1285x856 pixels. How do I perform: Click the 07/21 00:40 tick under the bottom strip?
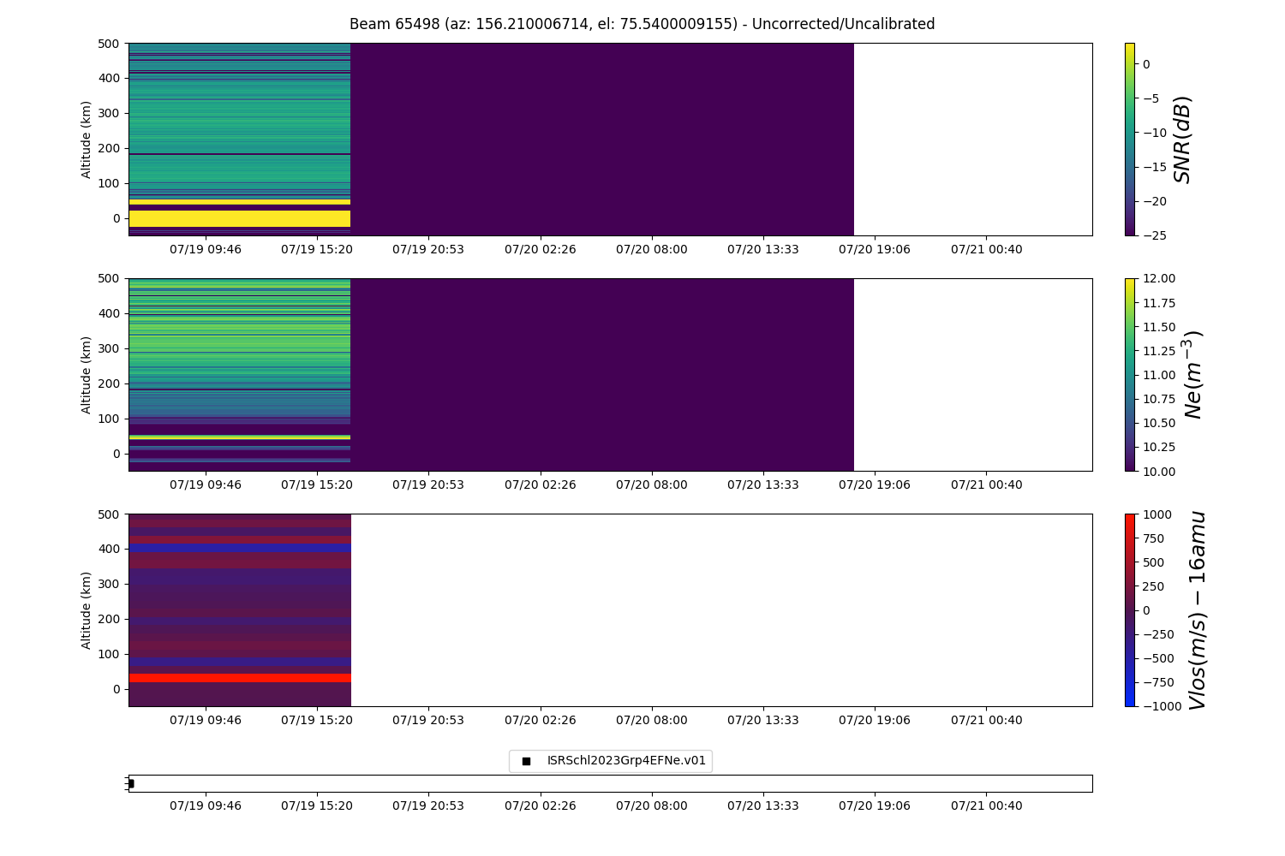coord(987,805)
